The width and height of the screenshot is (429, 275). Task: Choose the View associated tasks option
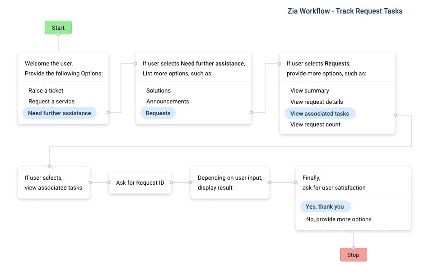[320, 113]
